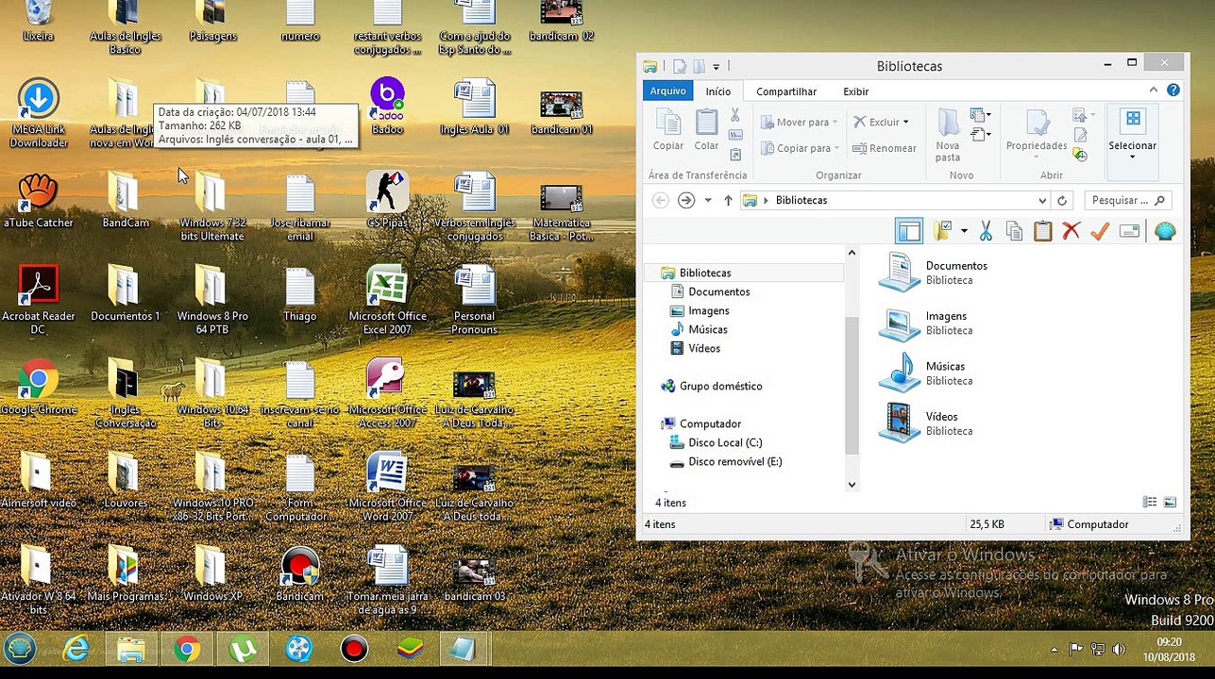Open the history icon in Abrir group
Viewport: 1215px width, 679px height.
click(1081, 156)
